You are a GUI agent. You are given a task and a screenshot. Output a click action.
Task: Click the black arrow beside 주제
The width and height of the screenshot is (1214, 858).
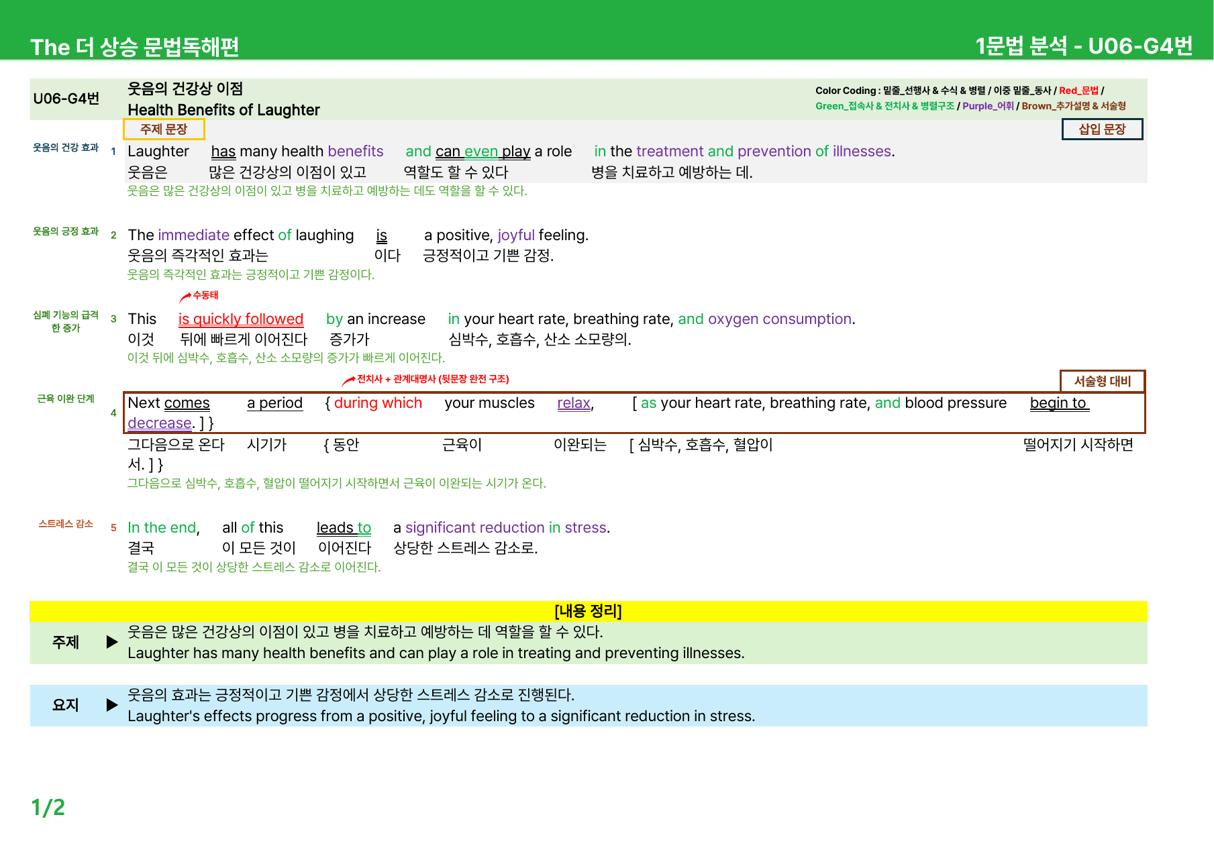point(112,642)
